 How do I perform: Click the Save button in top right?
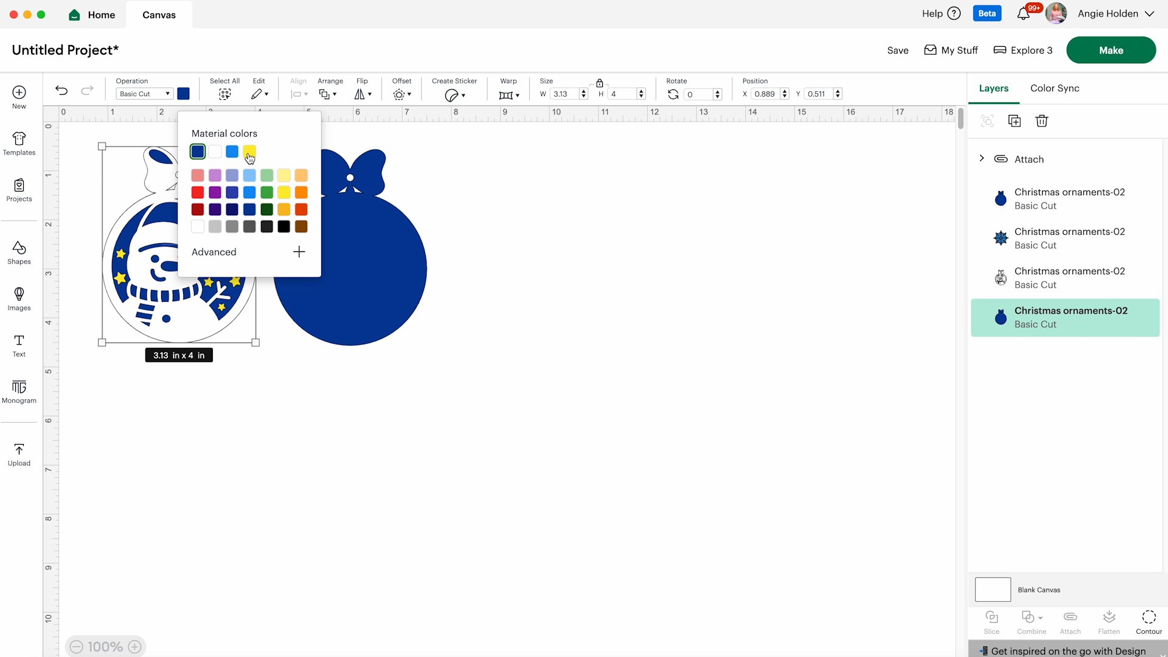coord(898,50)
